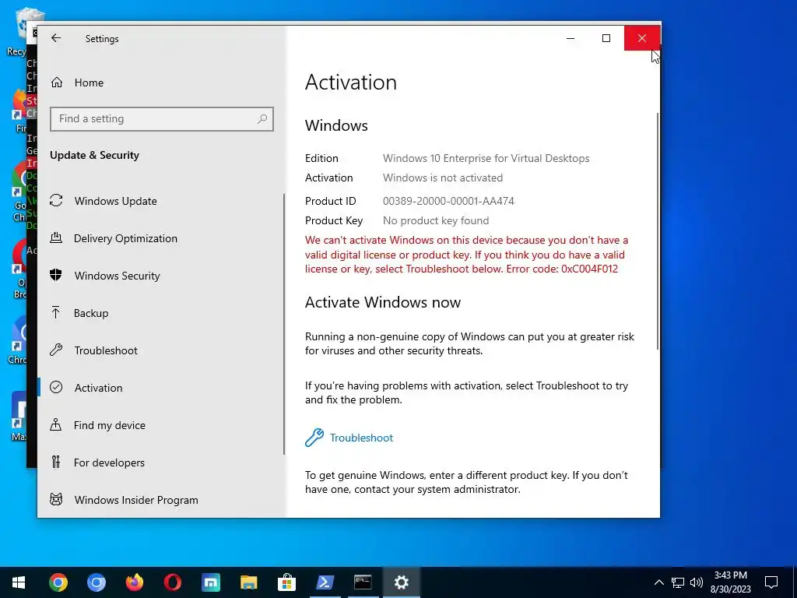Select the Windows Update sync icon
Screen dimensions: 797x598
coord(56,201)
